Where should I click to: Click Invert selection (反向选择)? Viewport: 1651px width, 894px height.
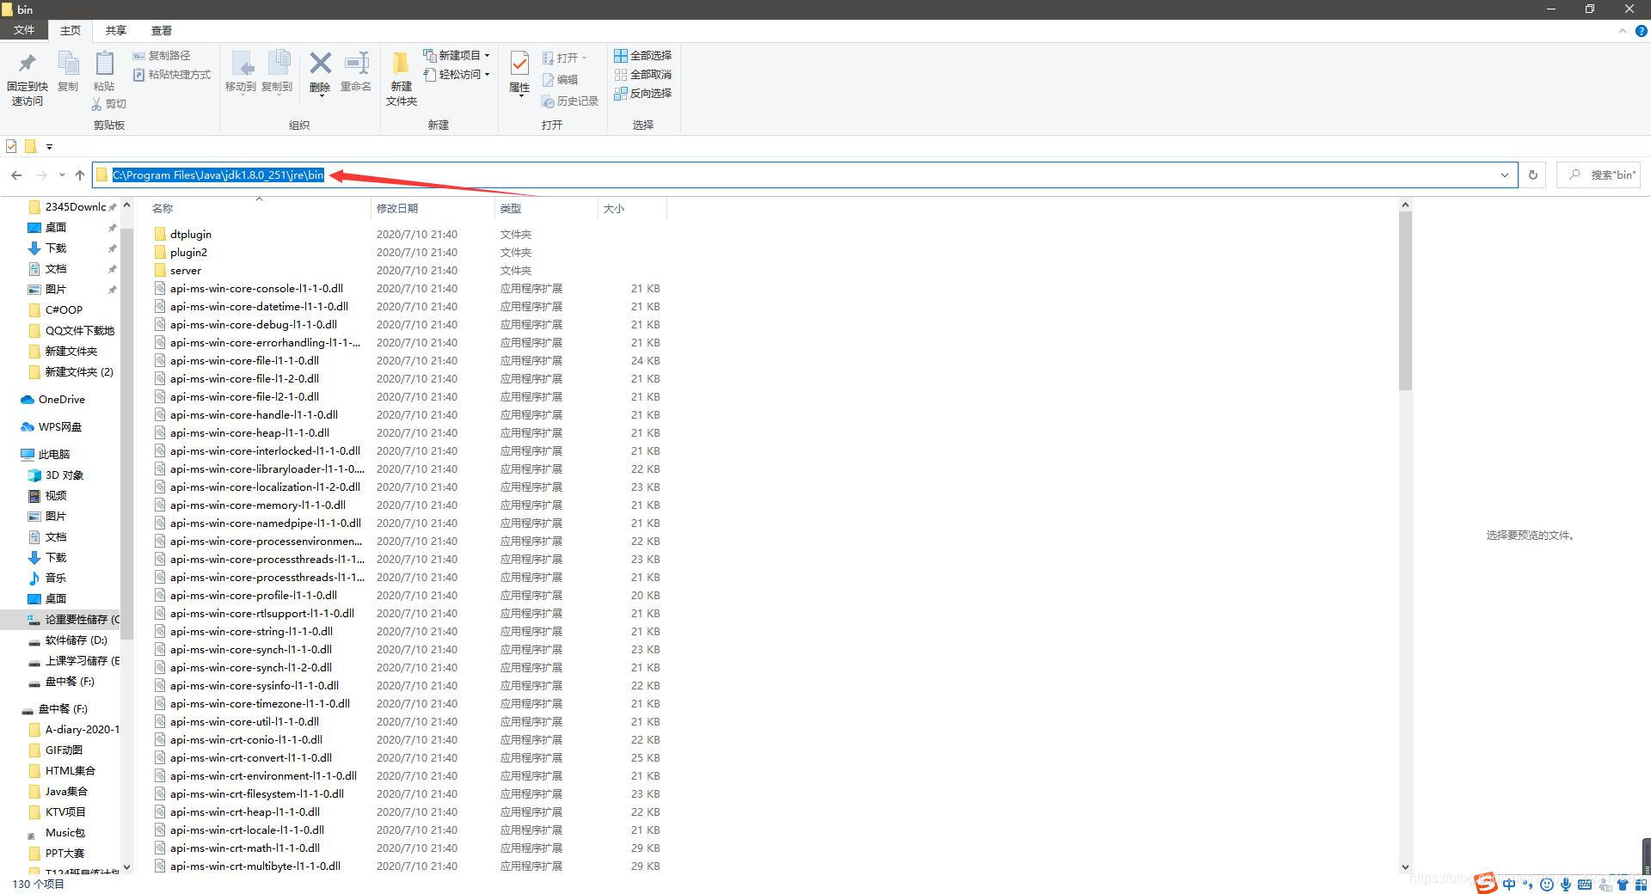642,94
